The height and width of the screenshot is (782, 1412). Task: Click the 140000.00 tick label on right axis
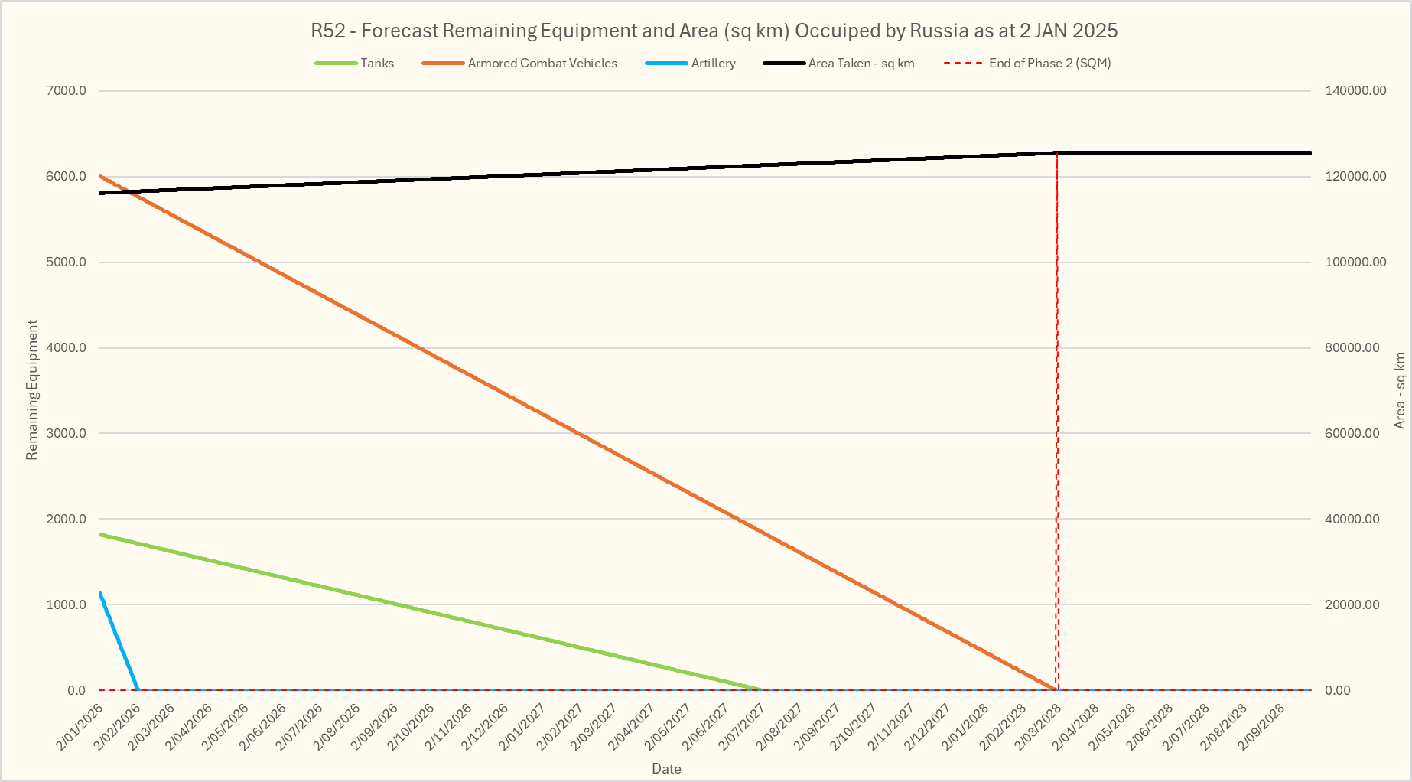click(1355, 90)
